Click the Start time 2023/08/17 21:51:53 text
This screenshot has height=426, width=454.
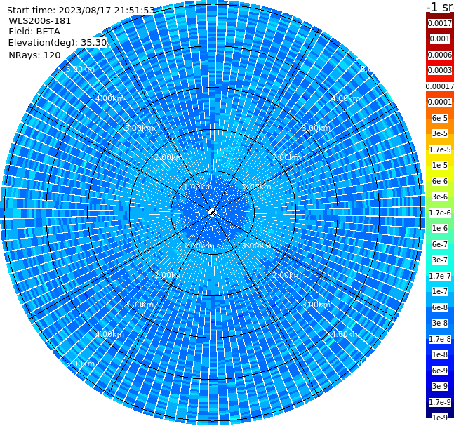[x=81, y=11]
